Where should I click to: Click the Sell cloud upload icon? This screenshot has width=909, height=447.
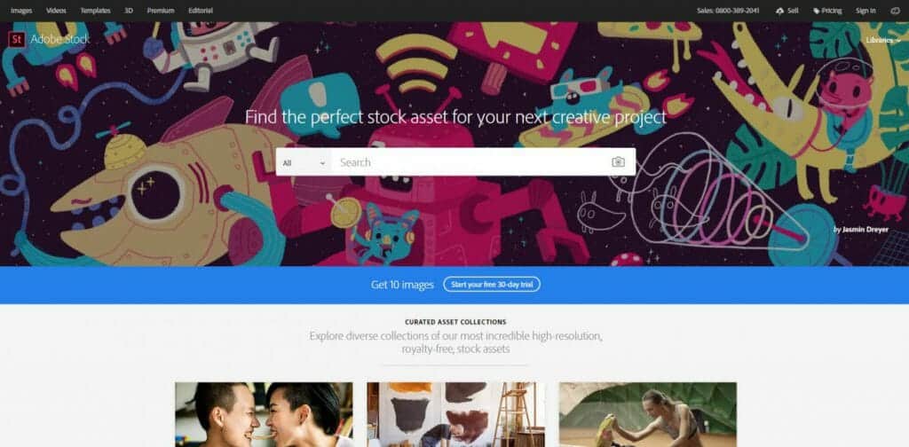tap(779, 11)
